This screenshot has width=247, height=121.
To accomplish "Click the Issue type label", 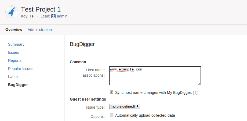I will pyautogui.click(x=95, y=108).
